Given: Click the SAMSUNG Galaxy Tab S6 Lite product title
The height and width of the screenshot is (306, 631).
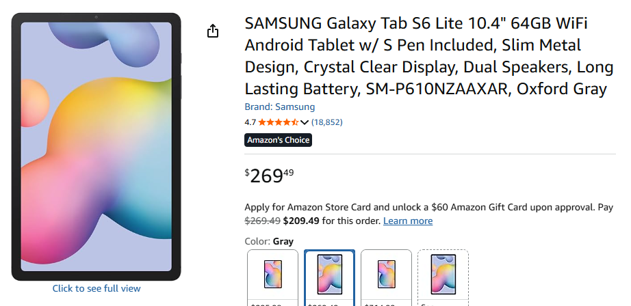Looking at the screenshot, I should [x=425, y=56].
